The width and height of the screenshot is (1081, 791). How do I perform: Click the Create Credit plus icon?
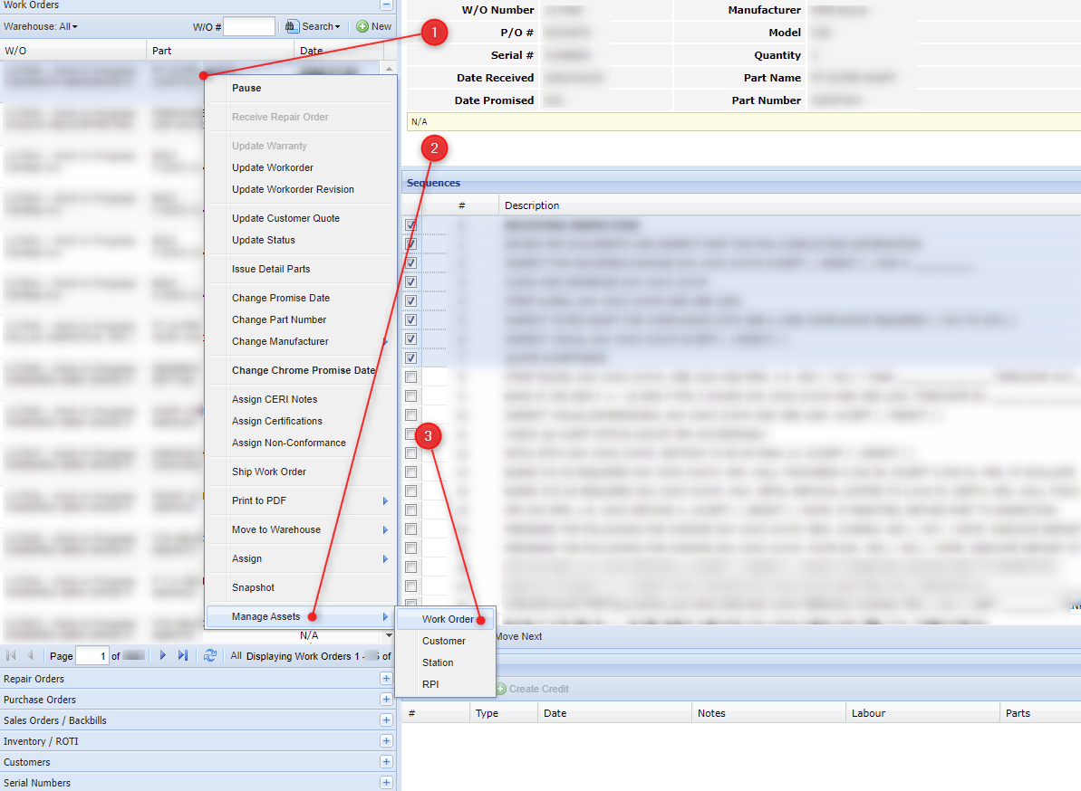pyautogui.click(x=501, y=689)
